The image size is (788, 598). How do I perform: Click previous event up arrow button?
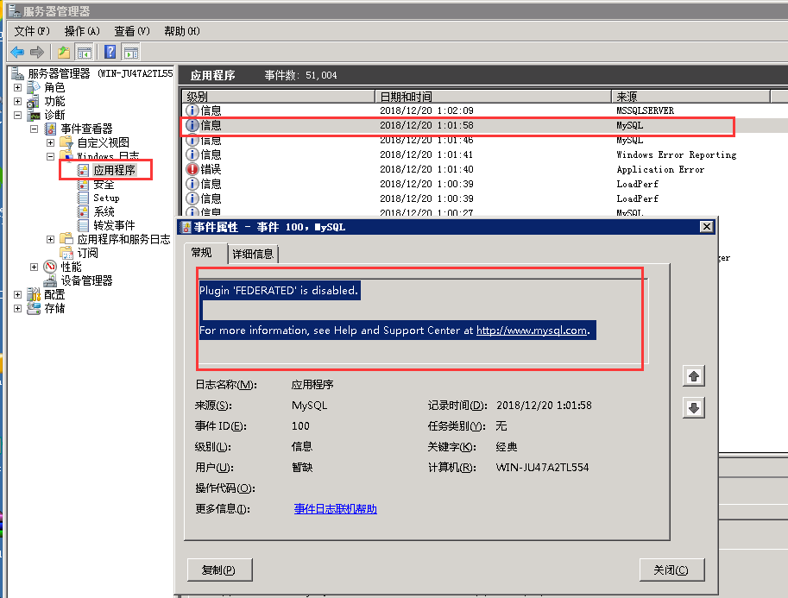click(694, 376)
